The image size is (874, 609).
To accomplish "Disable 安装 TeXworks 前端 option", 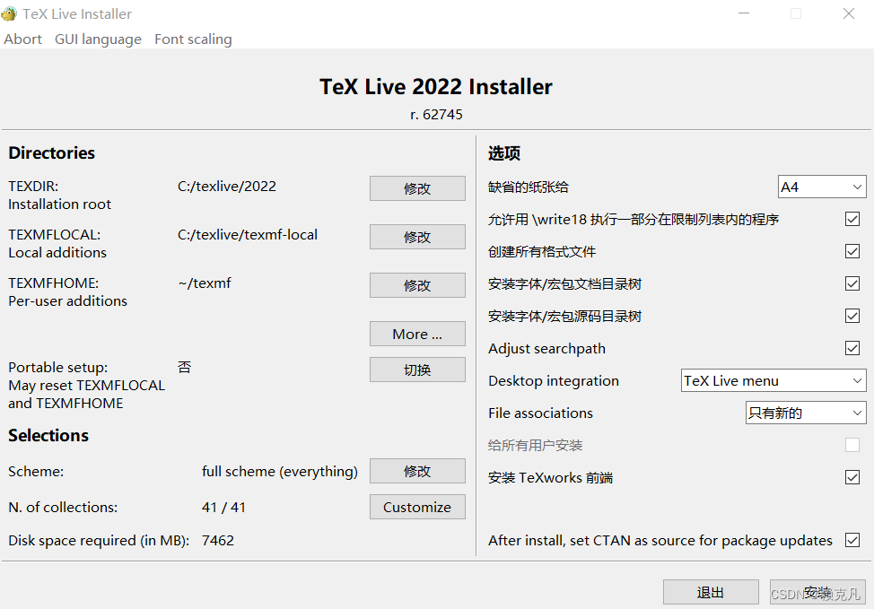I will point(852,477).
